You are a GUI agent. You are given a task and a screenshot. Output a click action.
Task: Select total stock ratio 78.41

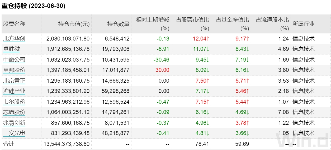tap(202, 144)
